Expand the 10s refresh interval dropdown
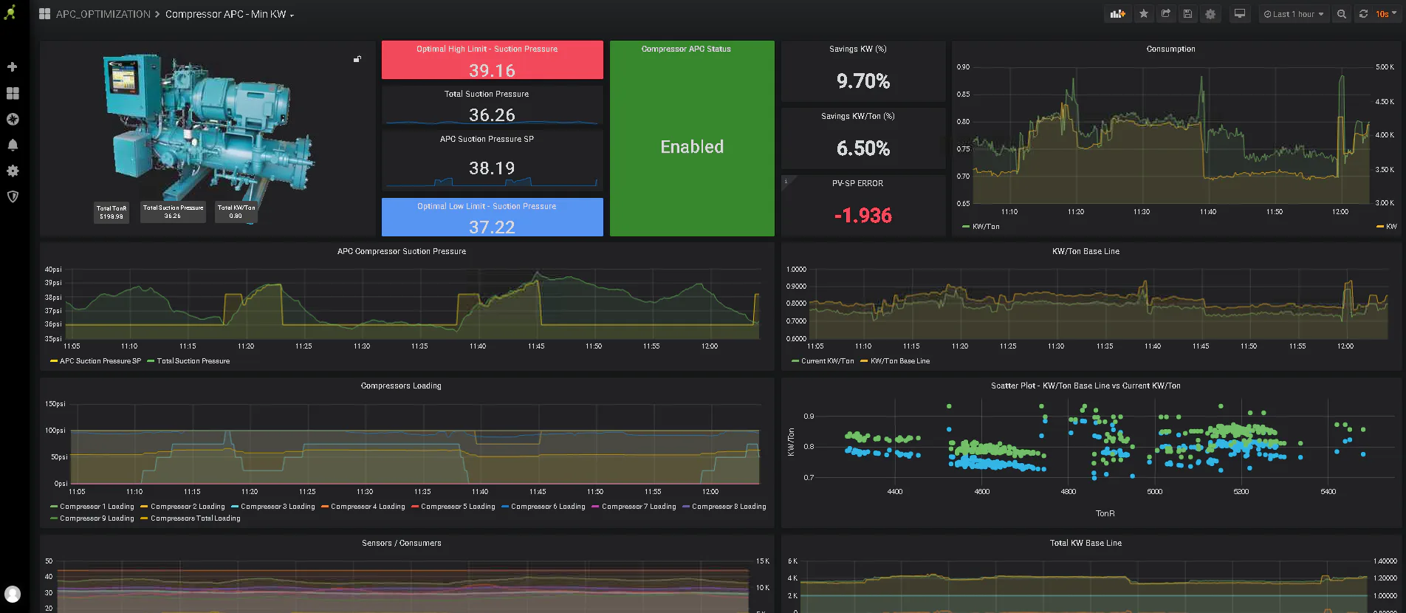Screen dimensions: 1406x613 1386,14
